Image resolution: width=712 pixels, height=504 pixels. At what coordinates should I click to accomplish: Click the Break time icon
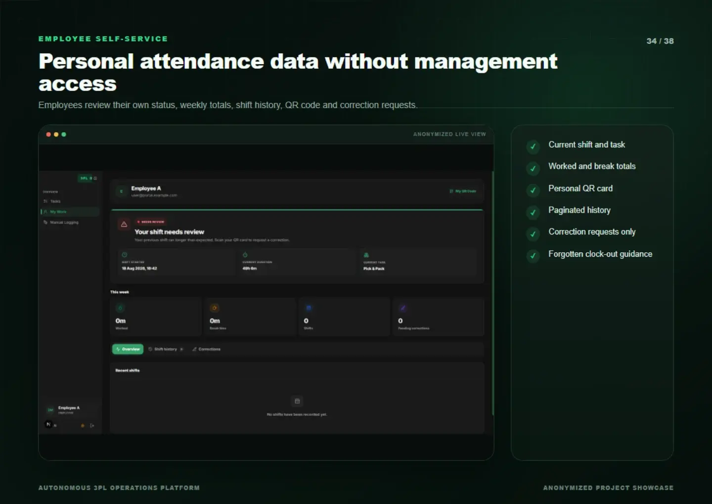(214, 308)
